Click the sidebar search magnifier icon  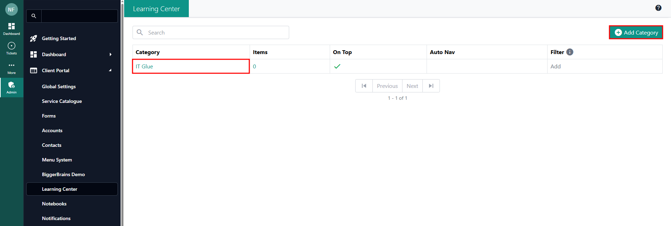[34, 16]
